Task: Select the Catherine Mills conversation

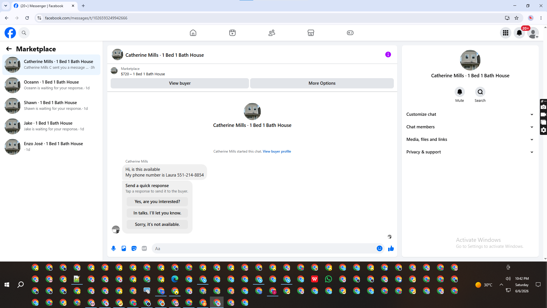Action: click(51, 65)
